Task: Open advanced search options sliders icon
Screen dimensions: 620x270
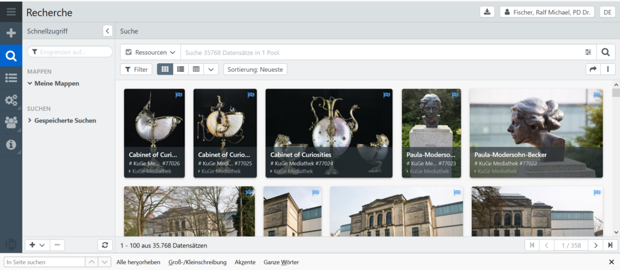Action: [588, 53]
